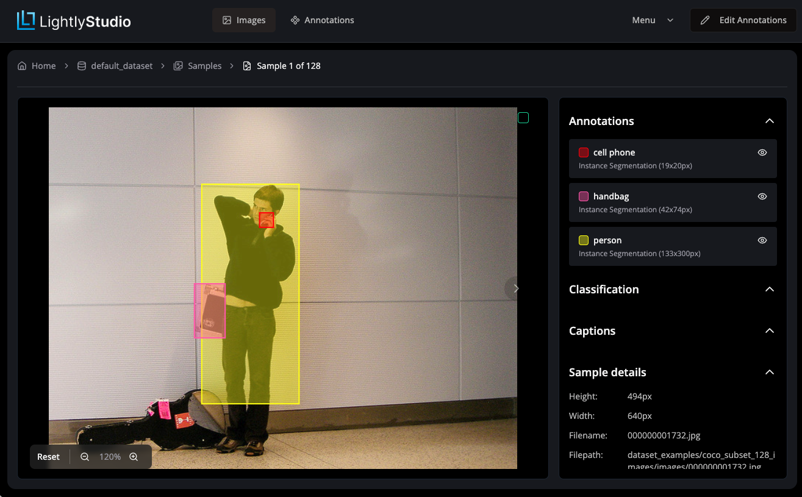Click the images icon beside Samples
Viewport: 802px width, 497px height.
click(x=178, y=66)
